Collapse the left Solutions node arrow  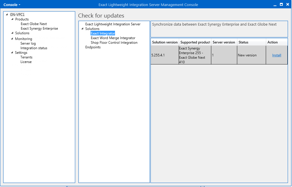pyautogui.click(x=12, y=33)
